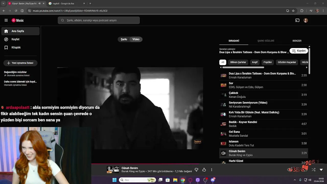
Task: Play Kırk Yılda Bir Gibisin queue item
Action: click(x=264, y=114)
